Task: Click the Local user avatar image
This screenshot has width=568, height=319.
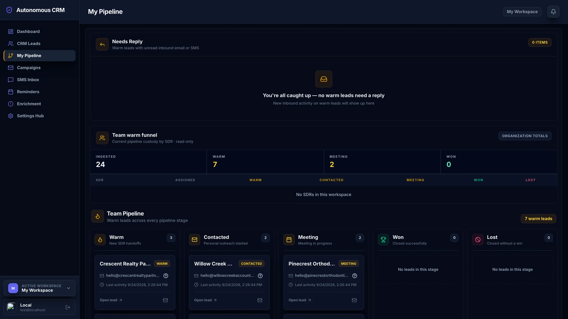Action: [12, 307]
